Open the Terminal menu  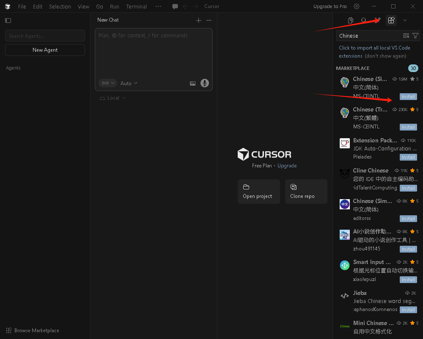pos(136,6)
